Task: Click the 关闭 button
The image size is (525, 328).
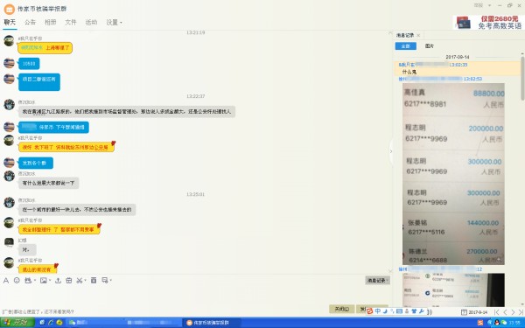Action: 341,309
